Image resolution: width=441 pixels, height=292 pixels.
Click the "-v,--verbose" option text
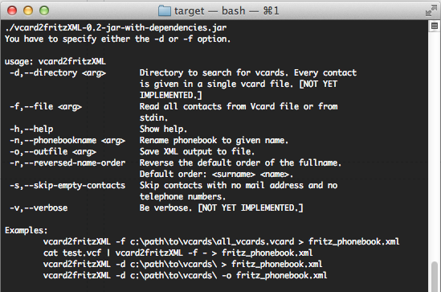(x=39, y=208)
